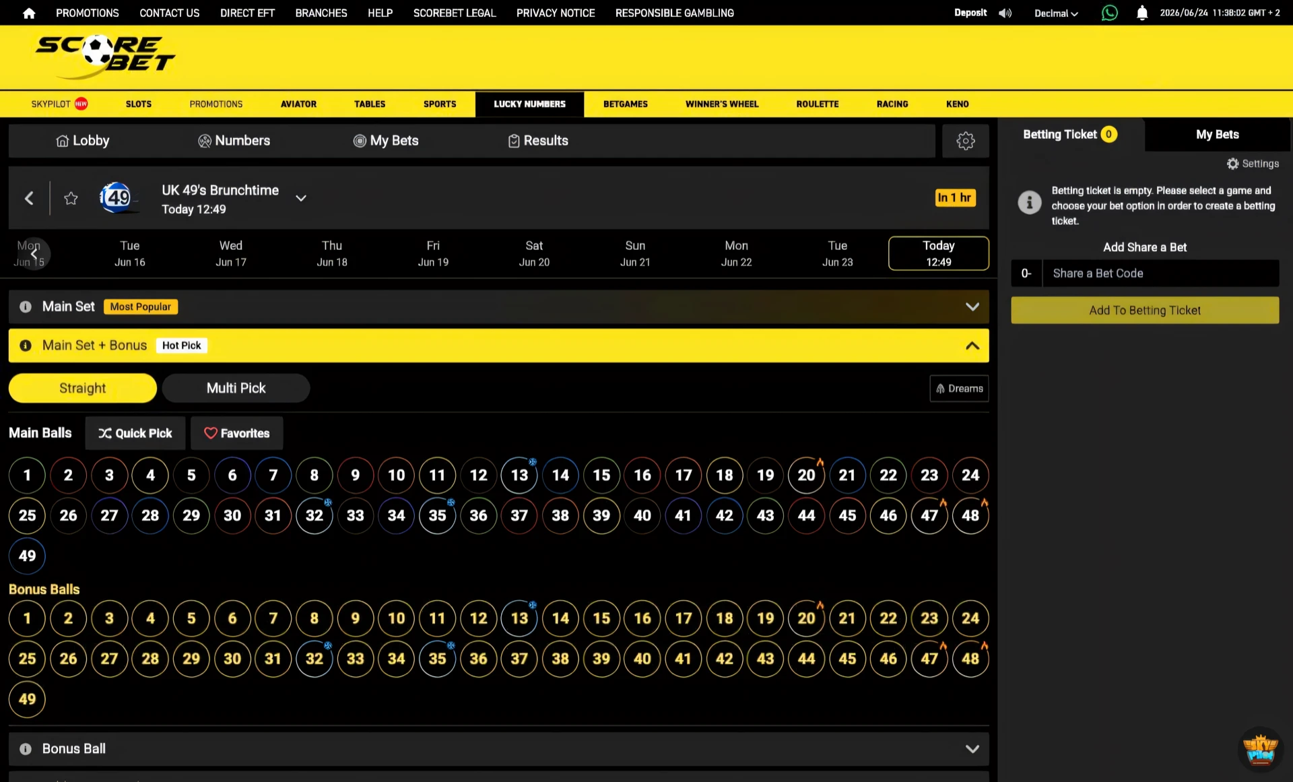Select main ball 32
The image size is (1293, 782).
coord(314,516)
